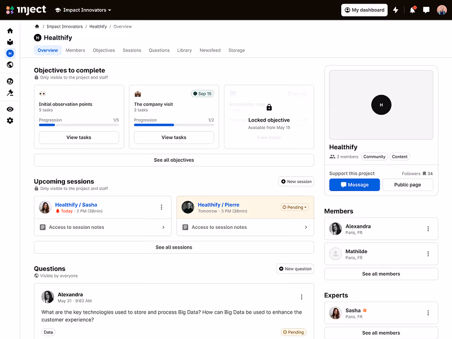Open My dashboard
Viewport: 452px width, 339px height.
(x=364, y=10)
